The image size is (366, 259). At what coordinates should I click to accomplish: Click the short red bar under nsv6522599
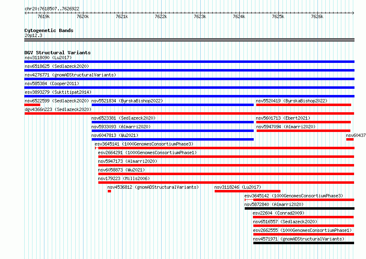pyautogui.click(x=32, y=105)
